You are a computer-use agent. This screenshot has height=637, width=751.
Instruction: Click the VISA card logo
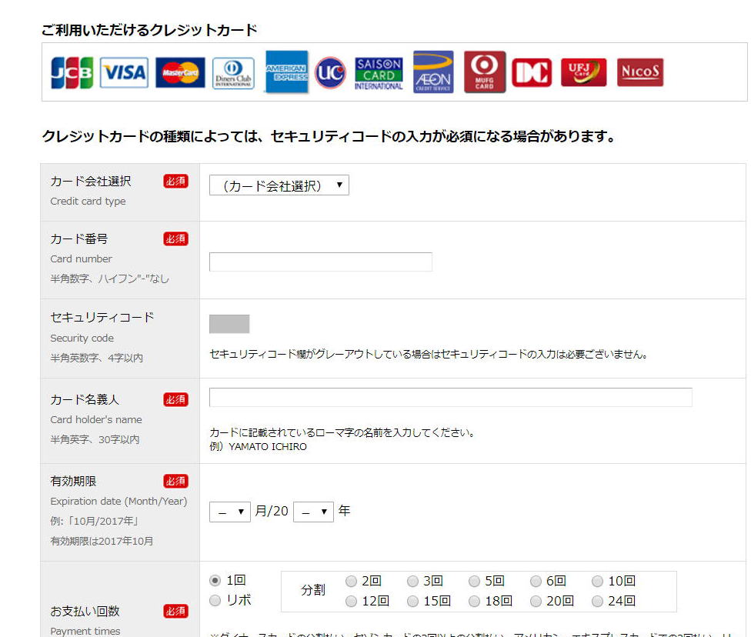[124, 72]
